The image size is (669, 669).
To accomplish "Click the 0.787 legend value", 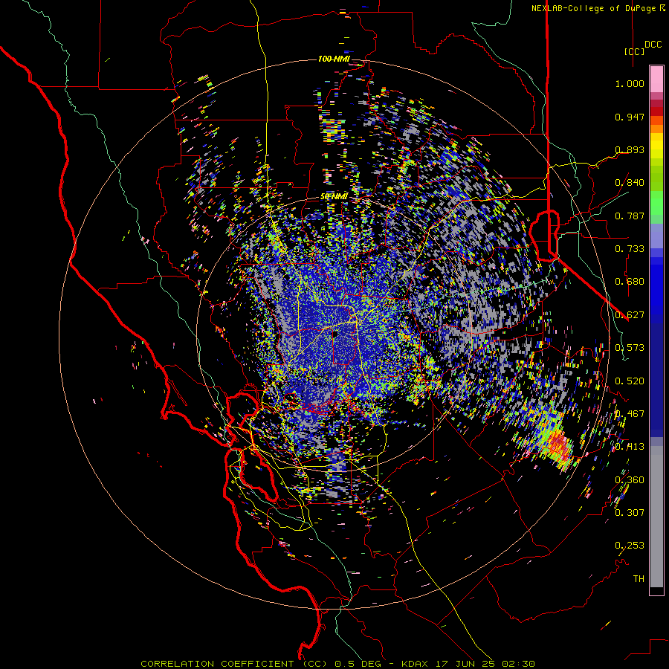I will pyautogui.click(x=630, y=216).
